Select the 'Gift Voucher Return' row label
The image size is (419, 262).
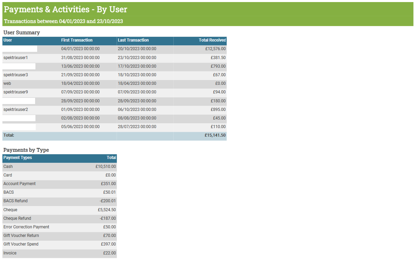pos(21,236)
